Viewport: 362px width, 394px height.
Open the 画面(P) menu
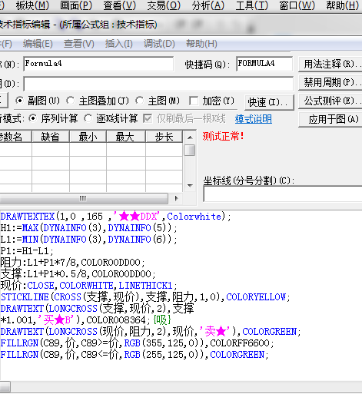tap(76, 5)
